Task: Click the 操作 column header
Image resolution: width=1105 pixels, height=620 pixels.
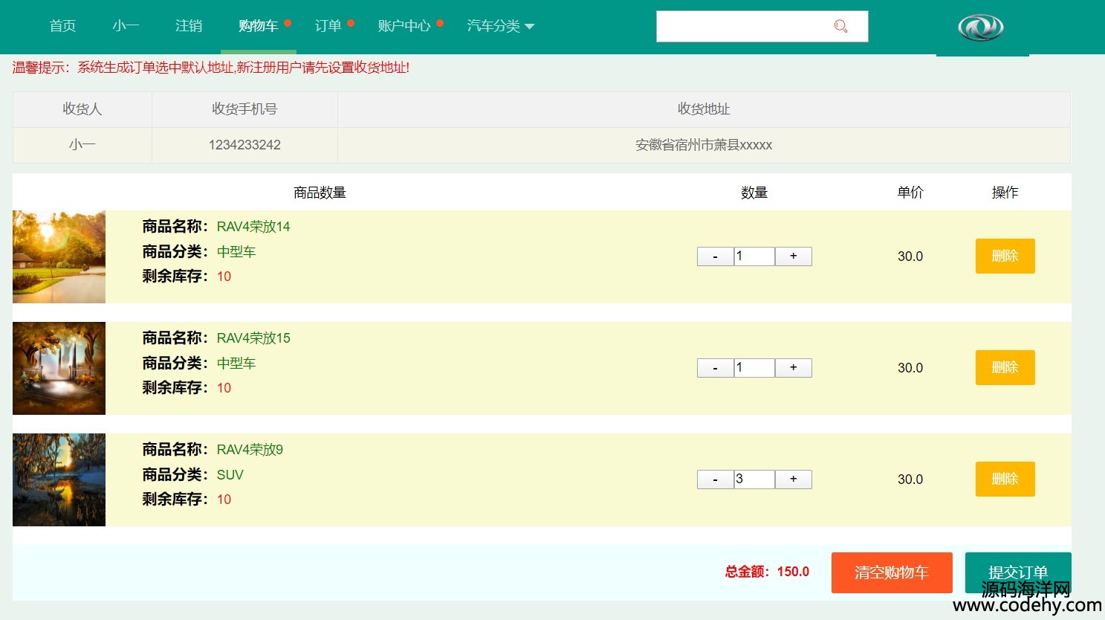Action: 1005,193
